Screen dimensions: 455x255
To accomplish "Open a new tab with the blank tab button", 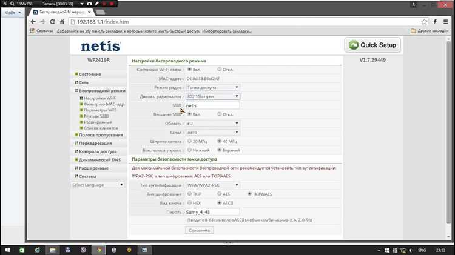I will point(100,12).
